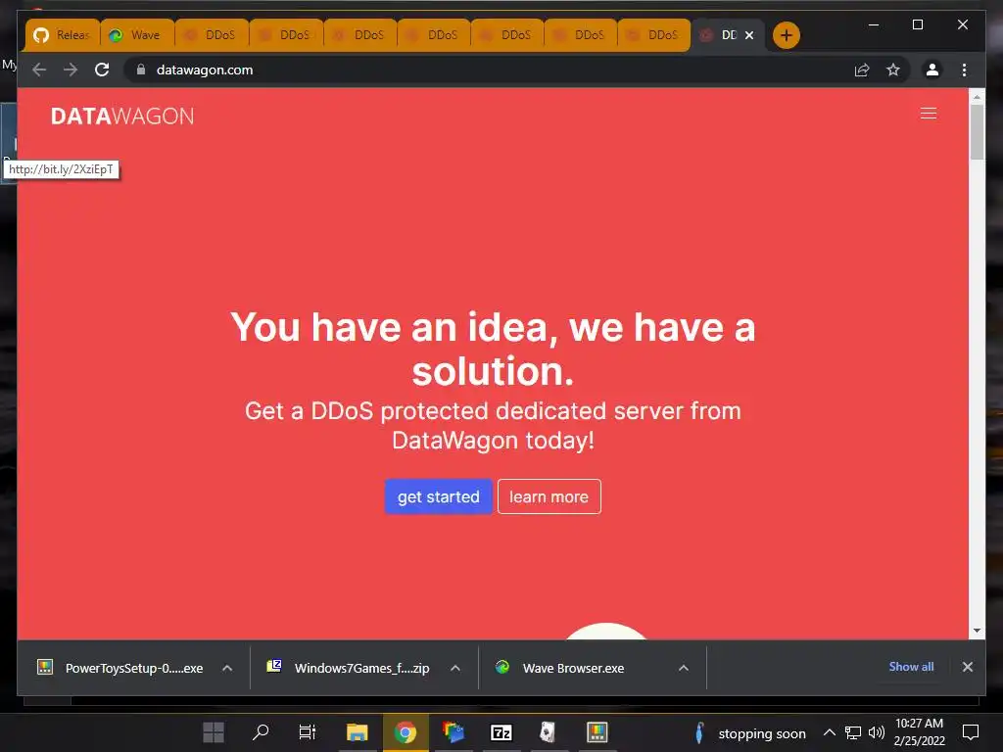Screen dimensions: 1003x752
Task: Open the 7-Zip taskbar icon
Action: tap(501, 732)
